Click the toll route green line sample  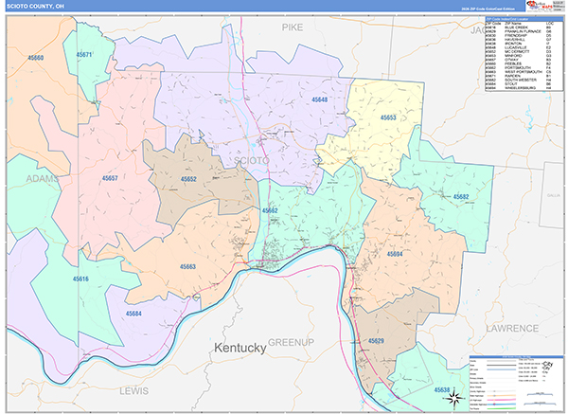502,408
